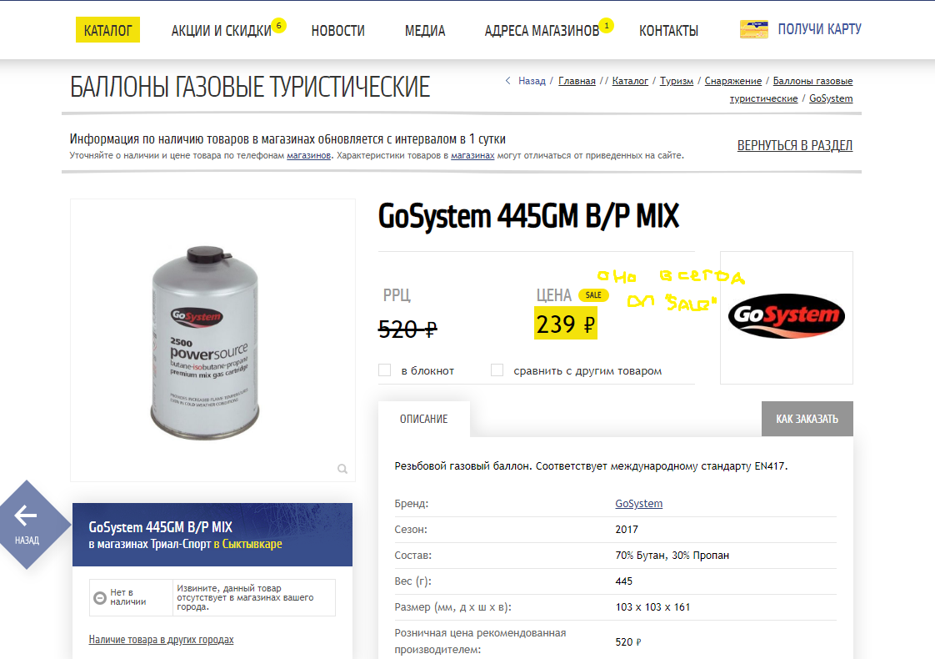Open the Каталог menu
Image resolution: width=935 pixels, height=659 pixels.
108,30
